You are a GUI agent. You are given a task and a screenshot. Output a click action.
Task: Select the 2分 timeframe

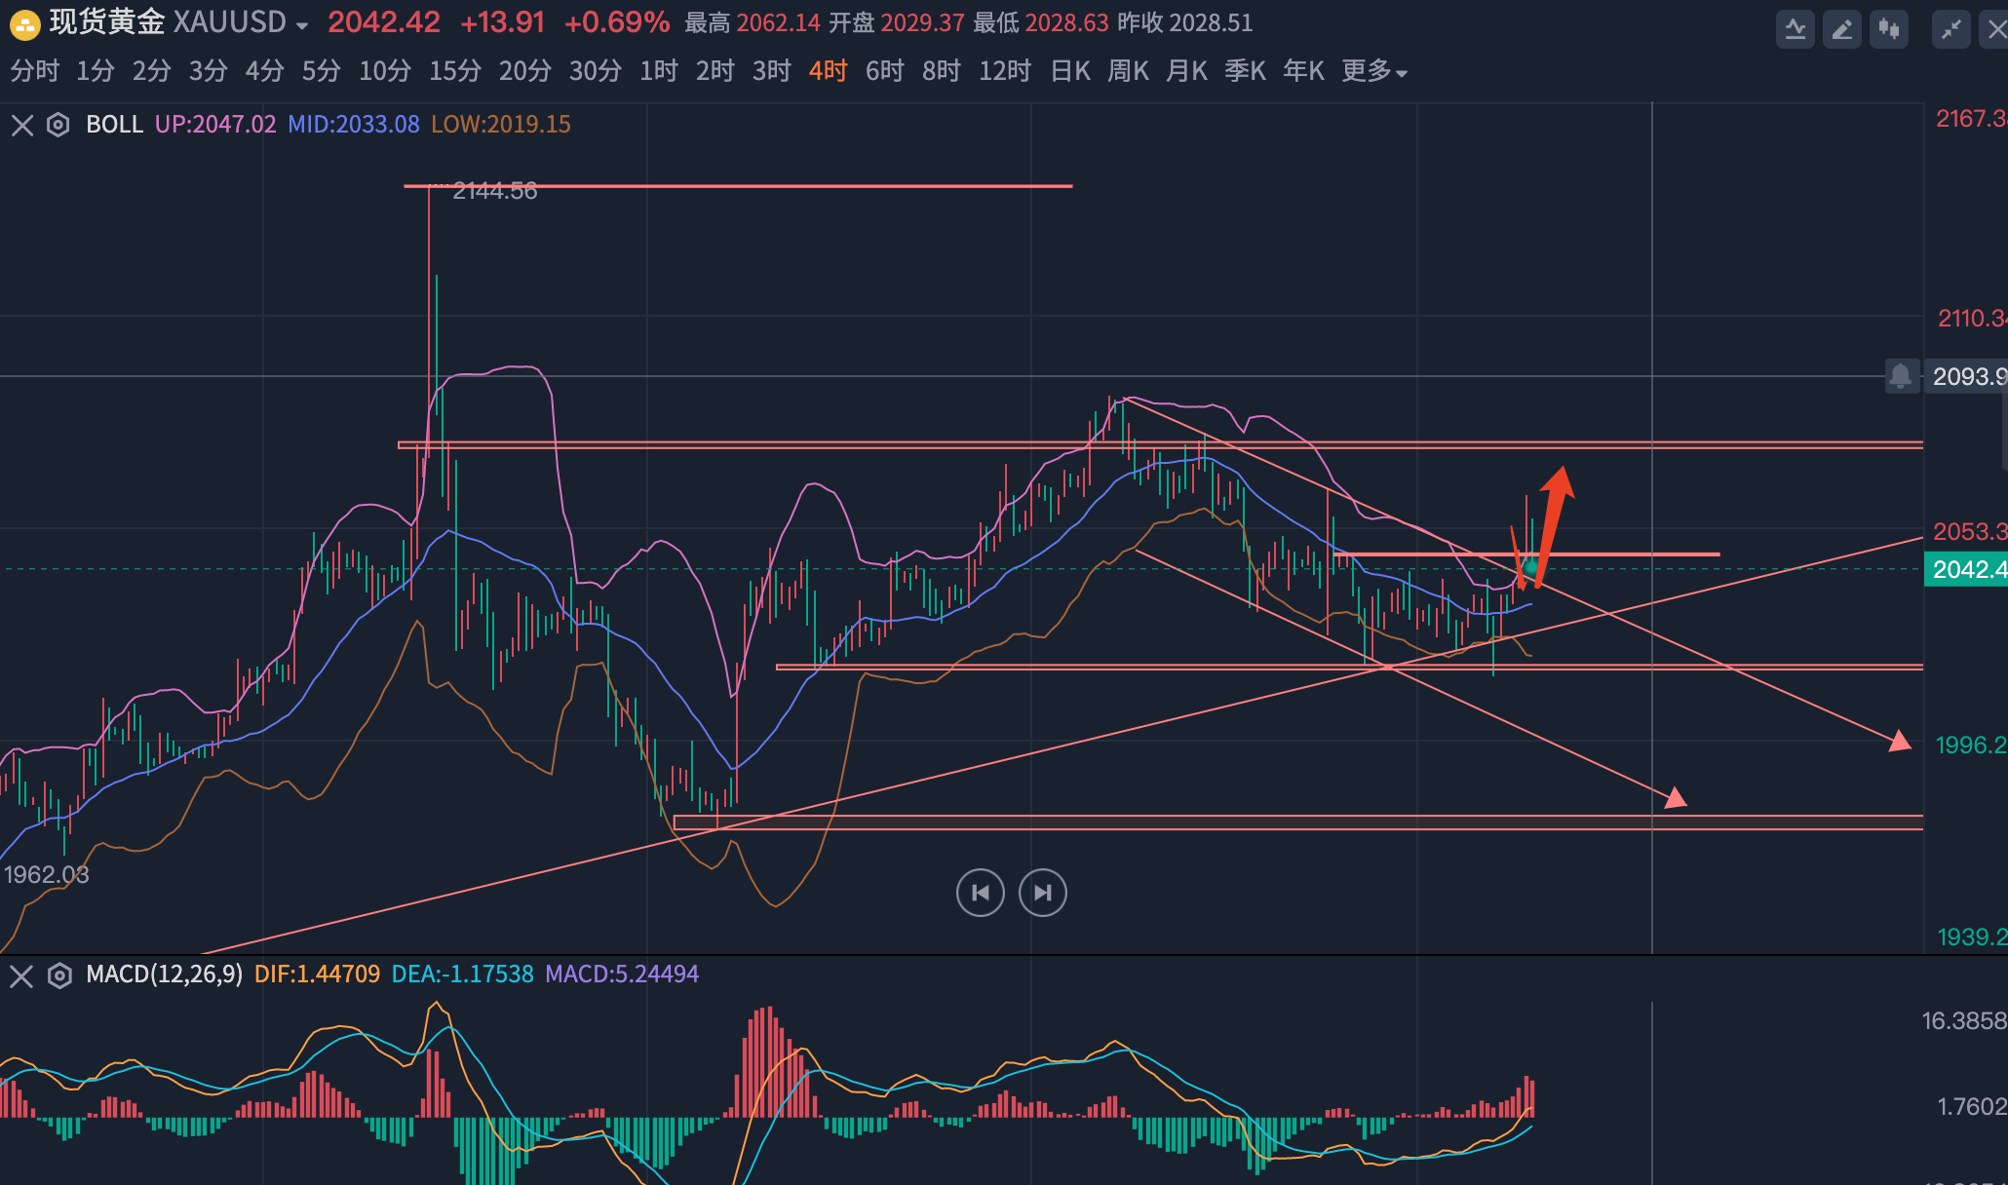[152, 71]
